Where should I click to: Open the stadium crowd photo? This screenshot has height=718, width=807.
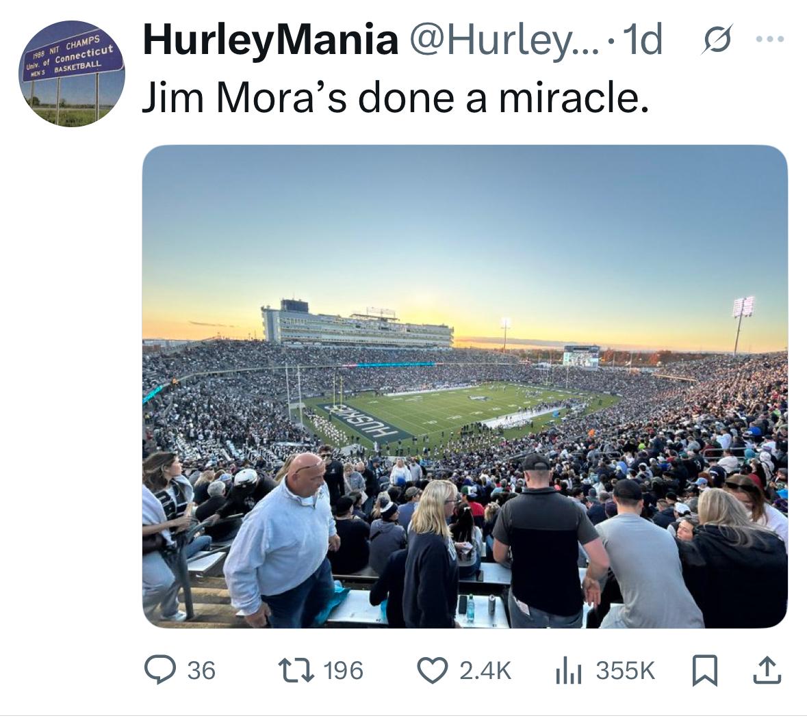[465, 386]
